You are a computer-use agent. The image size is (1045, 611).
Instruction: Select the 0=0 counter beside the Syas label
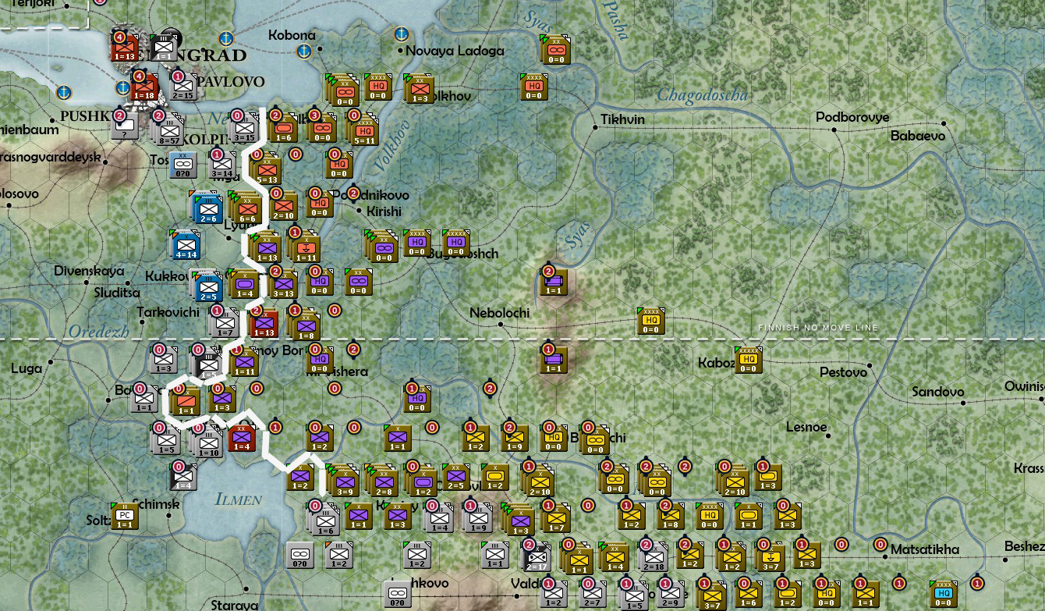point(557,50)
